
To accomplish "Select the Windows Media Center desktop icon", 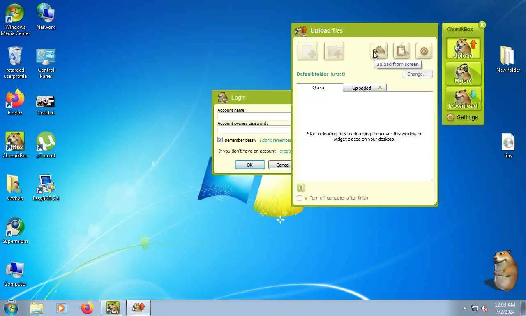I will pos(15,20).
